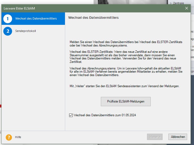
Task: Click the sentence starting 'Mit „Weiter" starten Sie'
Action: coord(125,86)
